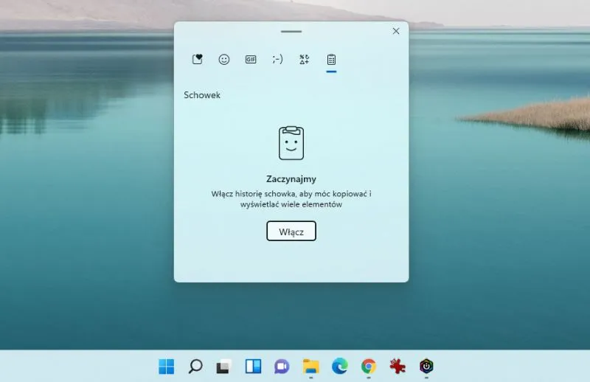Open the Widgets panel
The width and height of the screenshot is (590, 382).
(x=253, y=367)
